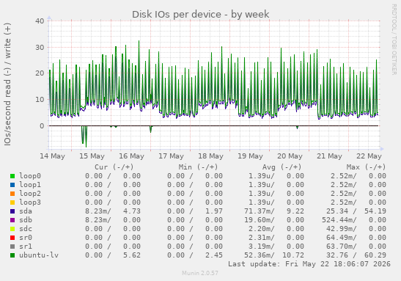Click the 'Avg (-/+)' column header
The height and width of the screenshot is (281, 401).
(x=282, y=167)
